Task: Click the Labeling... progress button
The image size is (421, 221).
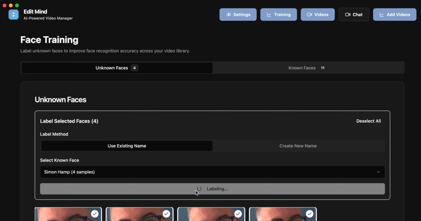Action: 212,189
